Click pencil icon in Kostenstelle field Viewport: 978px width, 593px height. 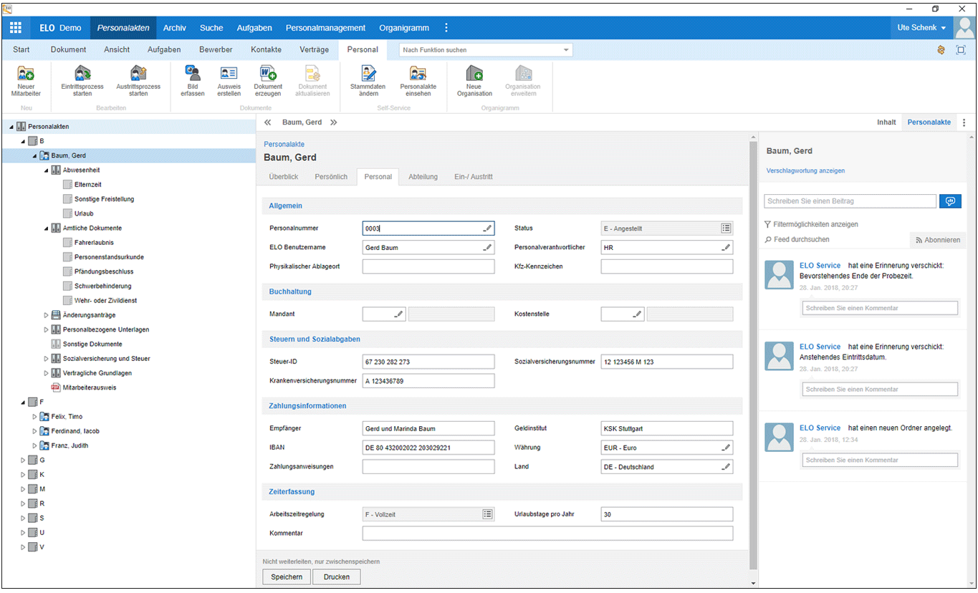click(637, 314)
